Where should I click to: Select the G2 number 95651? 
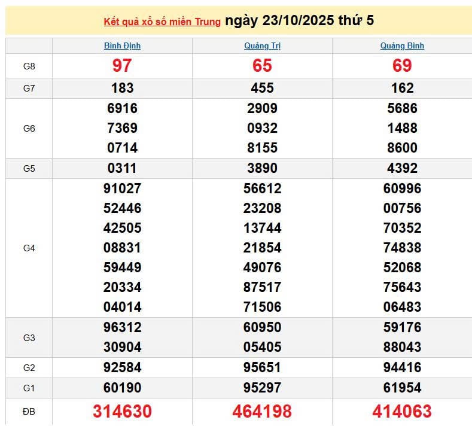point(262,367)
